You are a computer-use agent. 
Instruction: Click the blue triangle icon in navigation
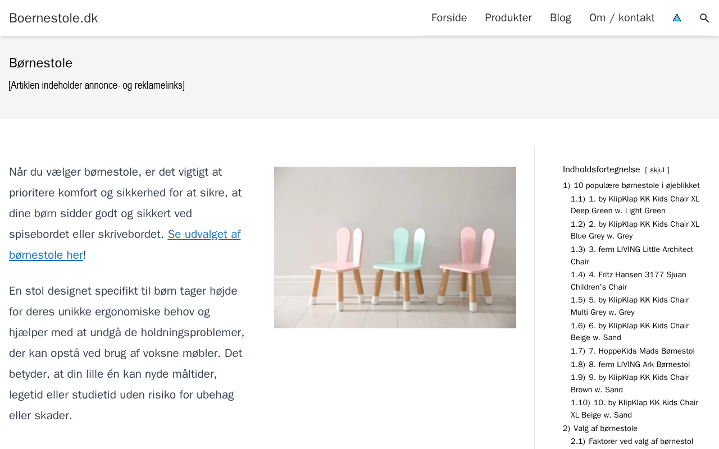coord(677,18)
